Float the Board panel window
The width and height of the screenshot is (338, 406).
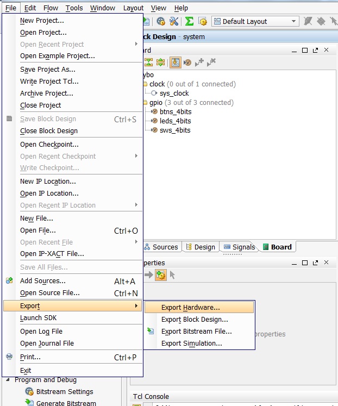coord(315,50)
